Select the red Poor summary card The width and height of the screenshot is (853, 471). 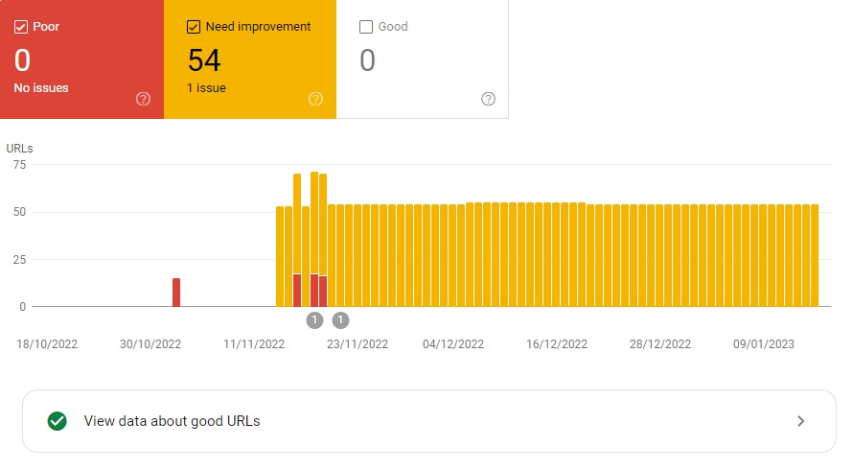81,59
